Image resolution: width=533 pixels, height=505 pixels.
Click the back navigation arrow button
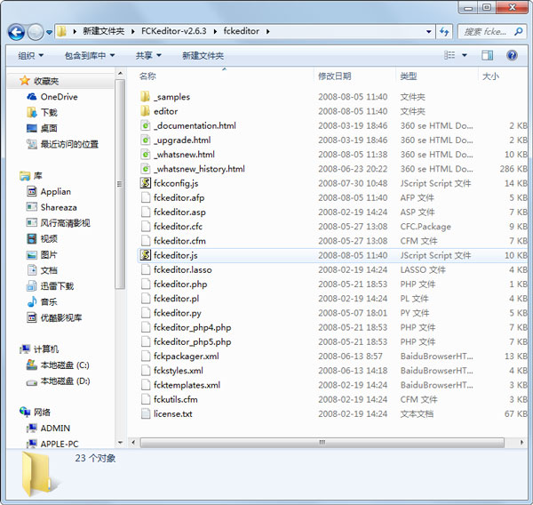(16, 32)
